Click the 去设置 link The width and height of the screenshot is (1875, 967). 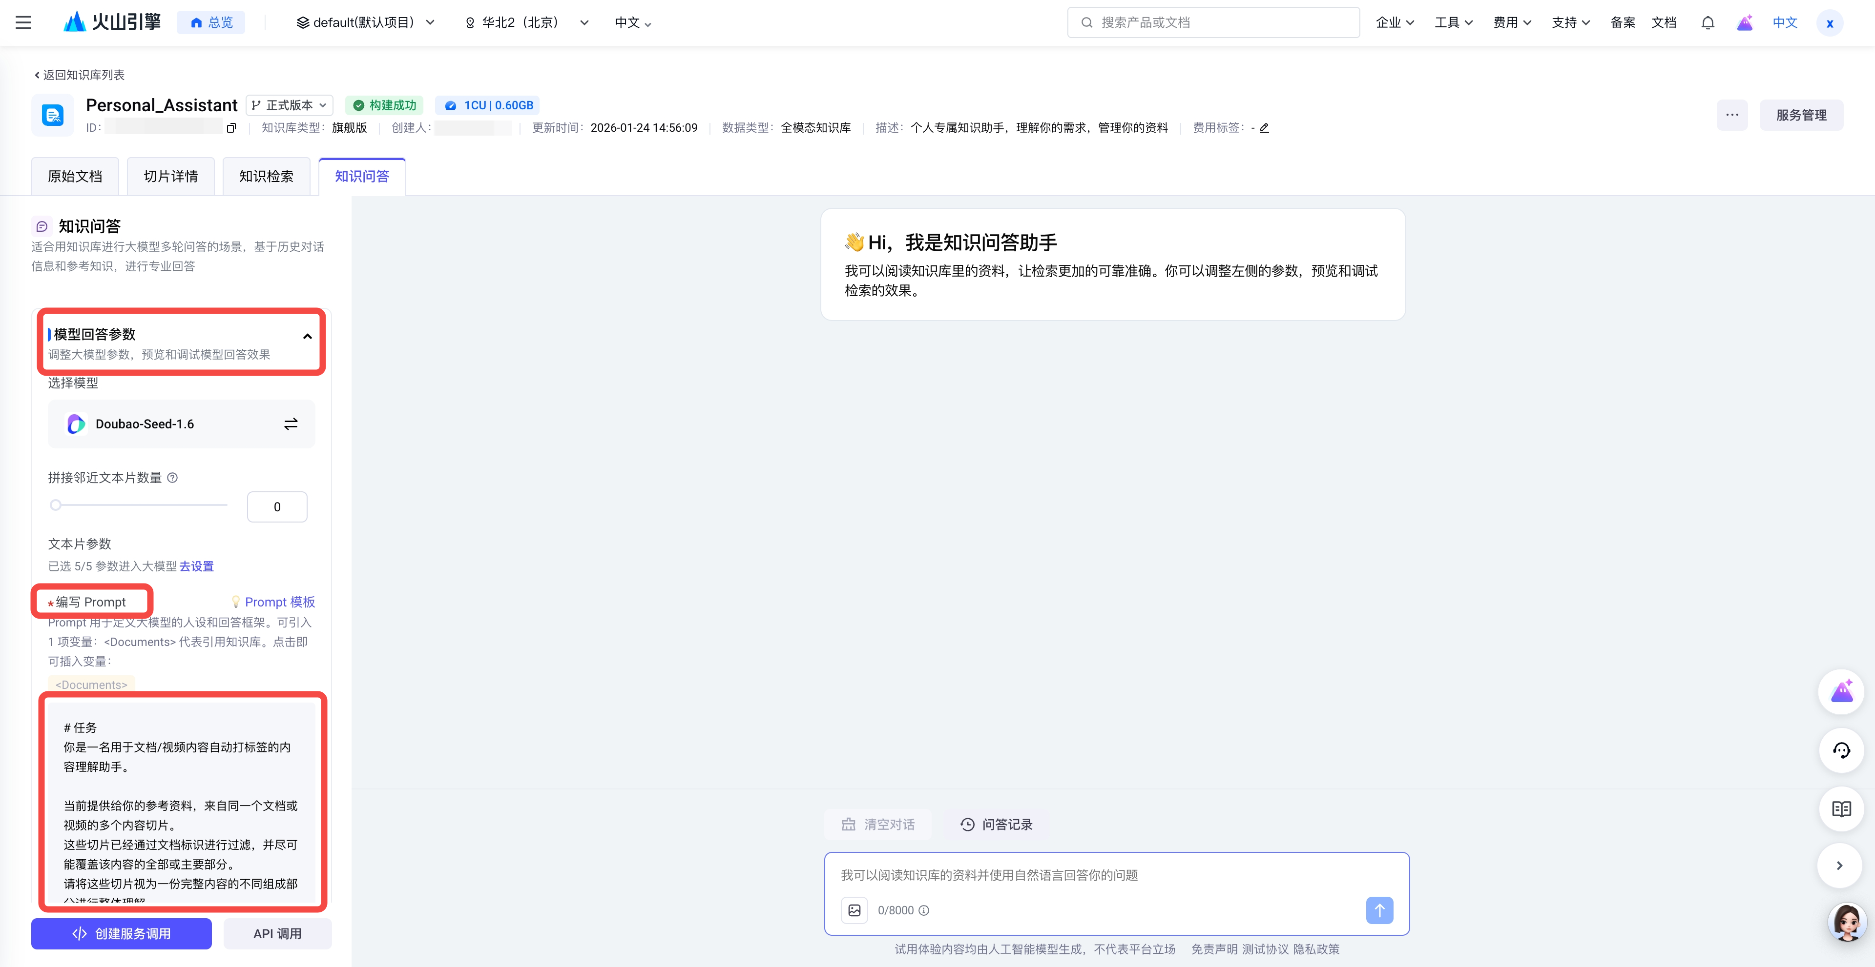pyautogui.click(x=196, y=566)
